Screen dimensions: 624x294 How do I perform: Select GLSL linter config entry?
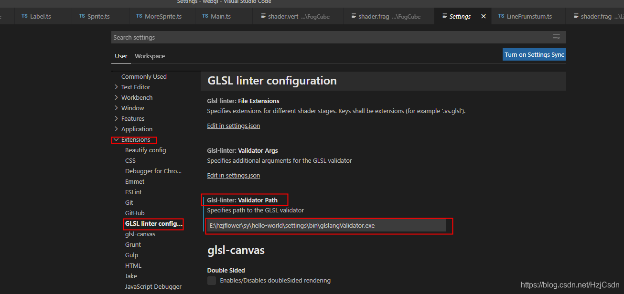(x=153, y=223)
